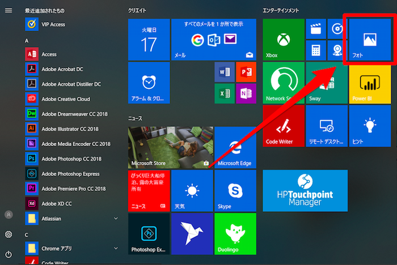The width and height of the screenshot is (397, 265).
Task: Launch Word from the small tile
Action: (225, 72)
